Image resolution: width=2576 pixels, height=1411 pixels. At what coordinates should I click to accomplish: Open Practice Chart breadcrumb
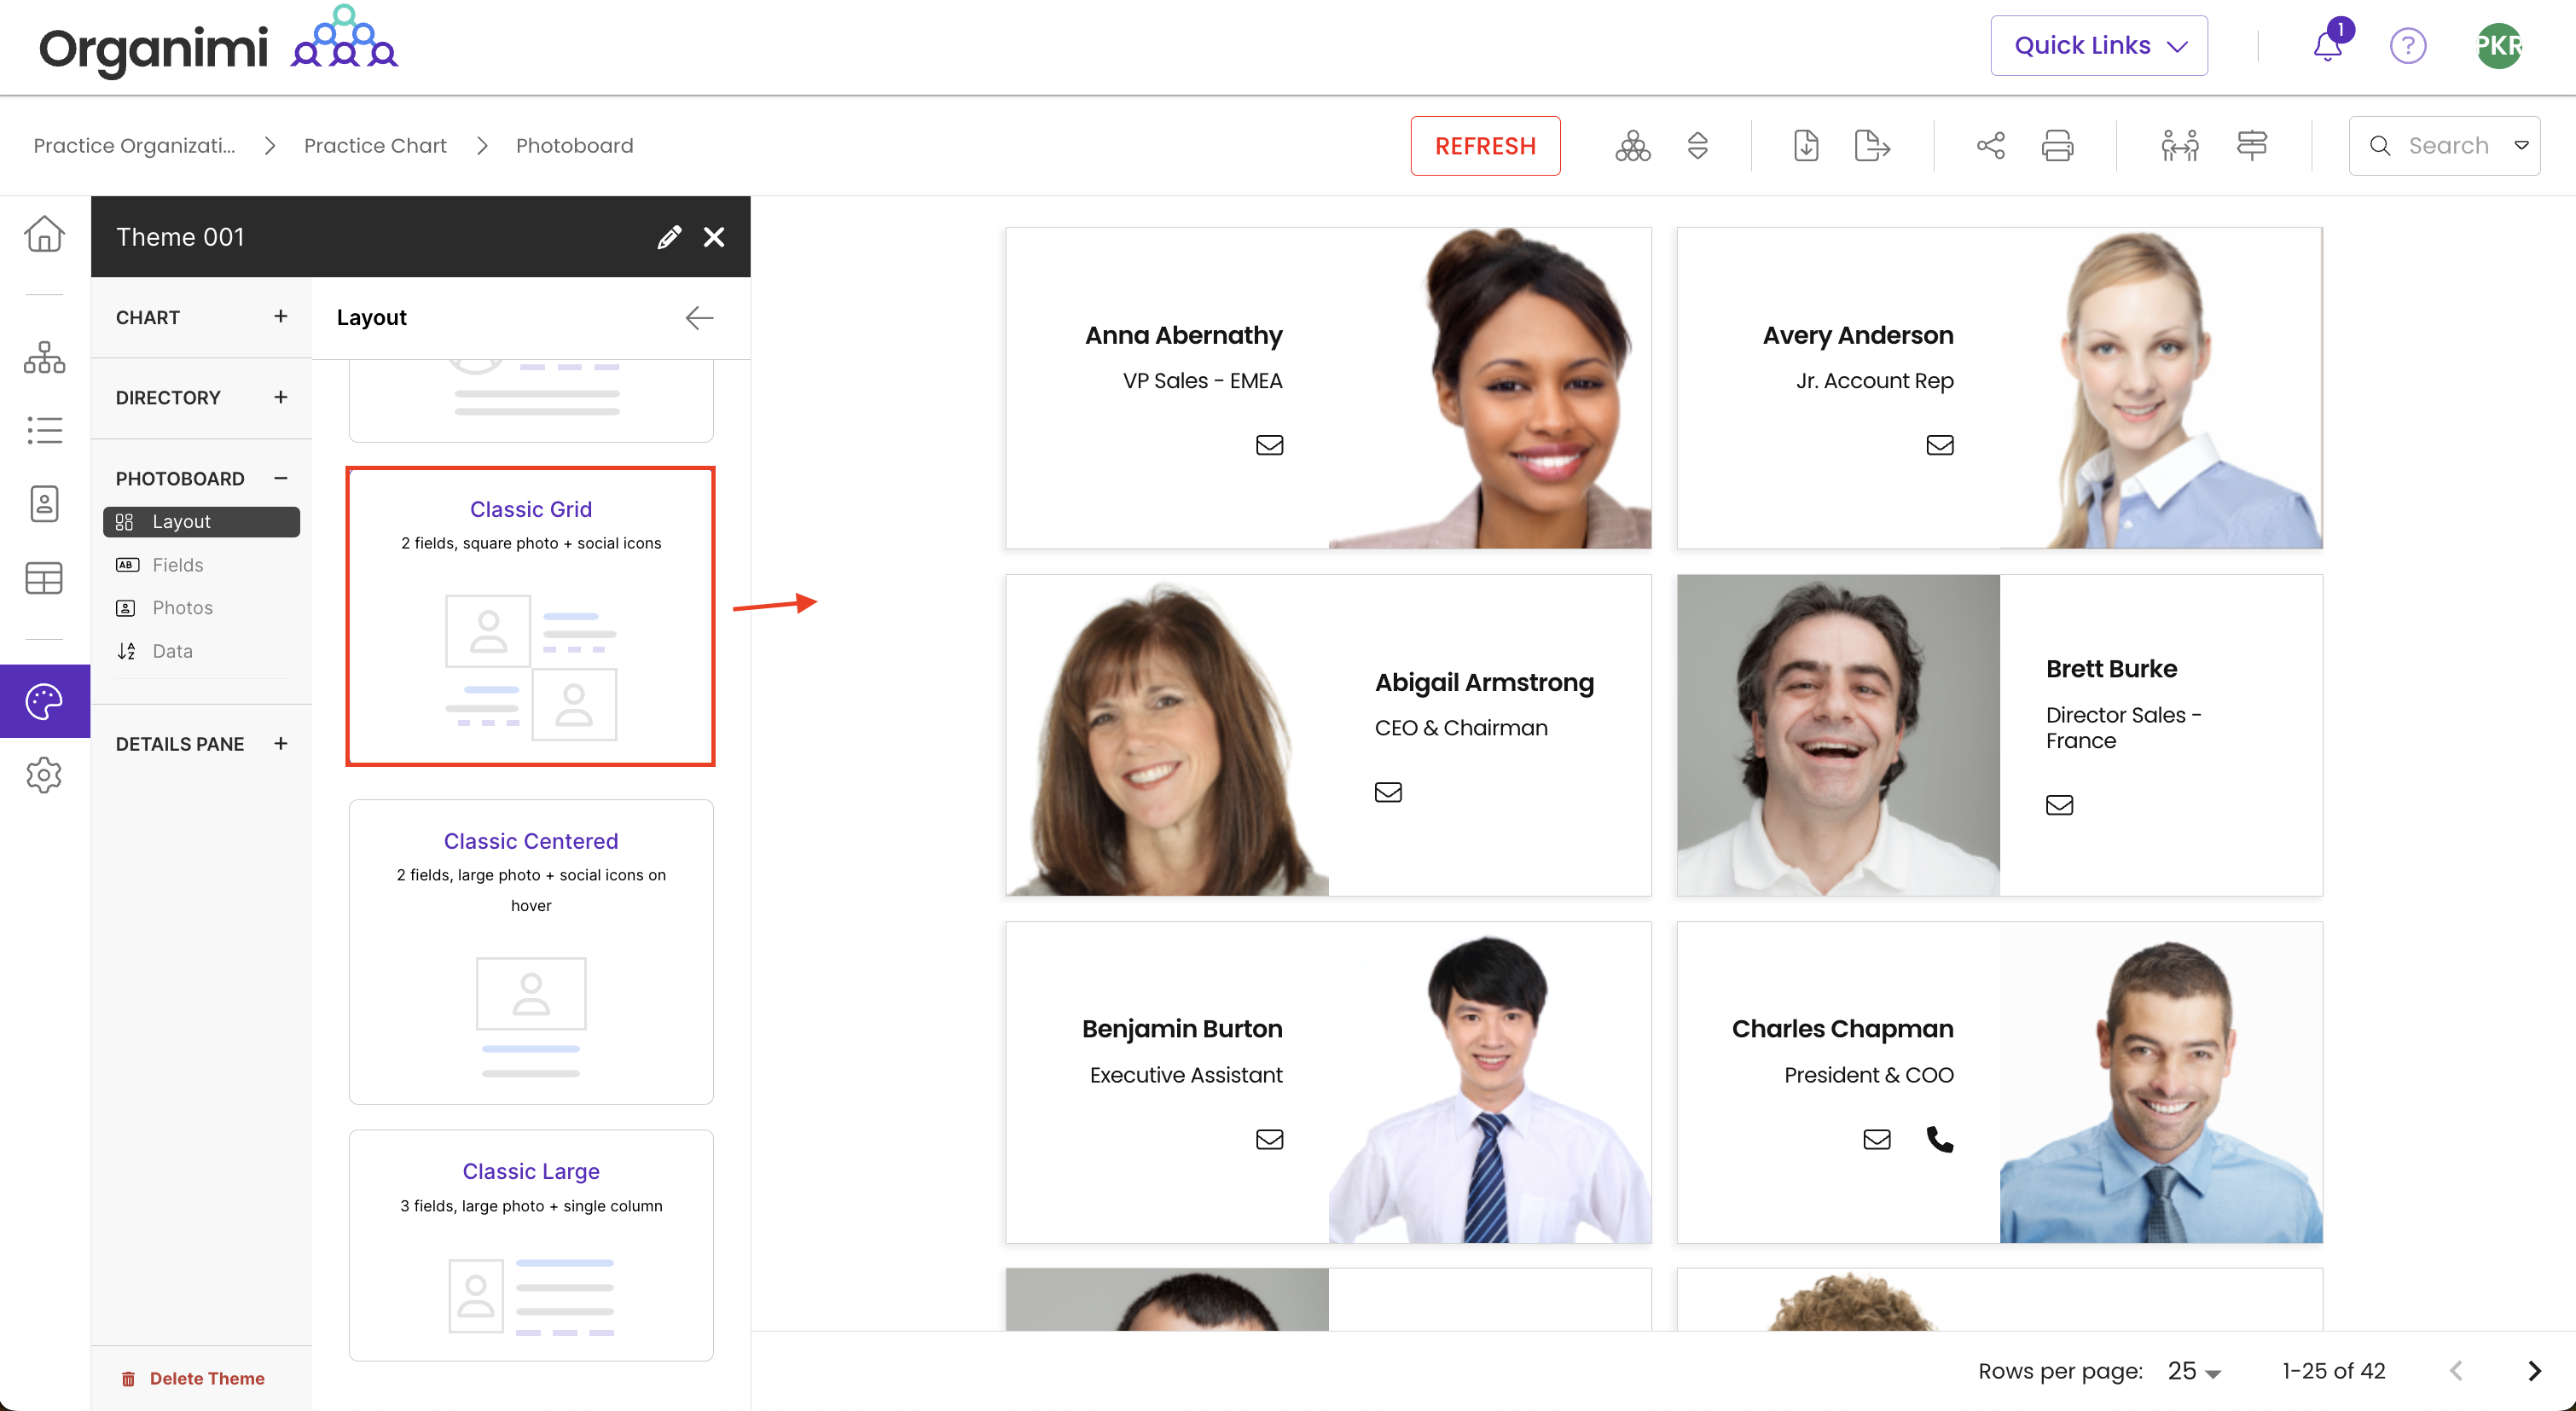tap(375, 146)
